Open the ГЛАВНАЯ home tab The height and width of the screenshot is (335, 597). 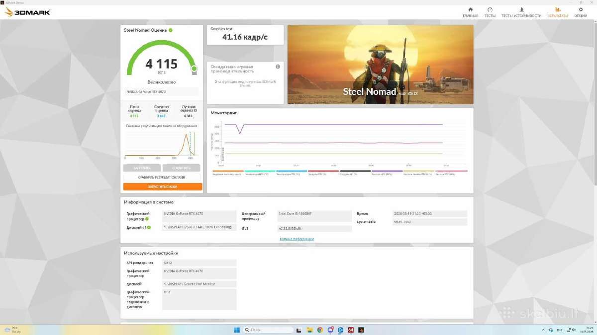pyautogui.click(x=470, y=12)
